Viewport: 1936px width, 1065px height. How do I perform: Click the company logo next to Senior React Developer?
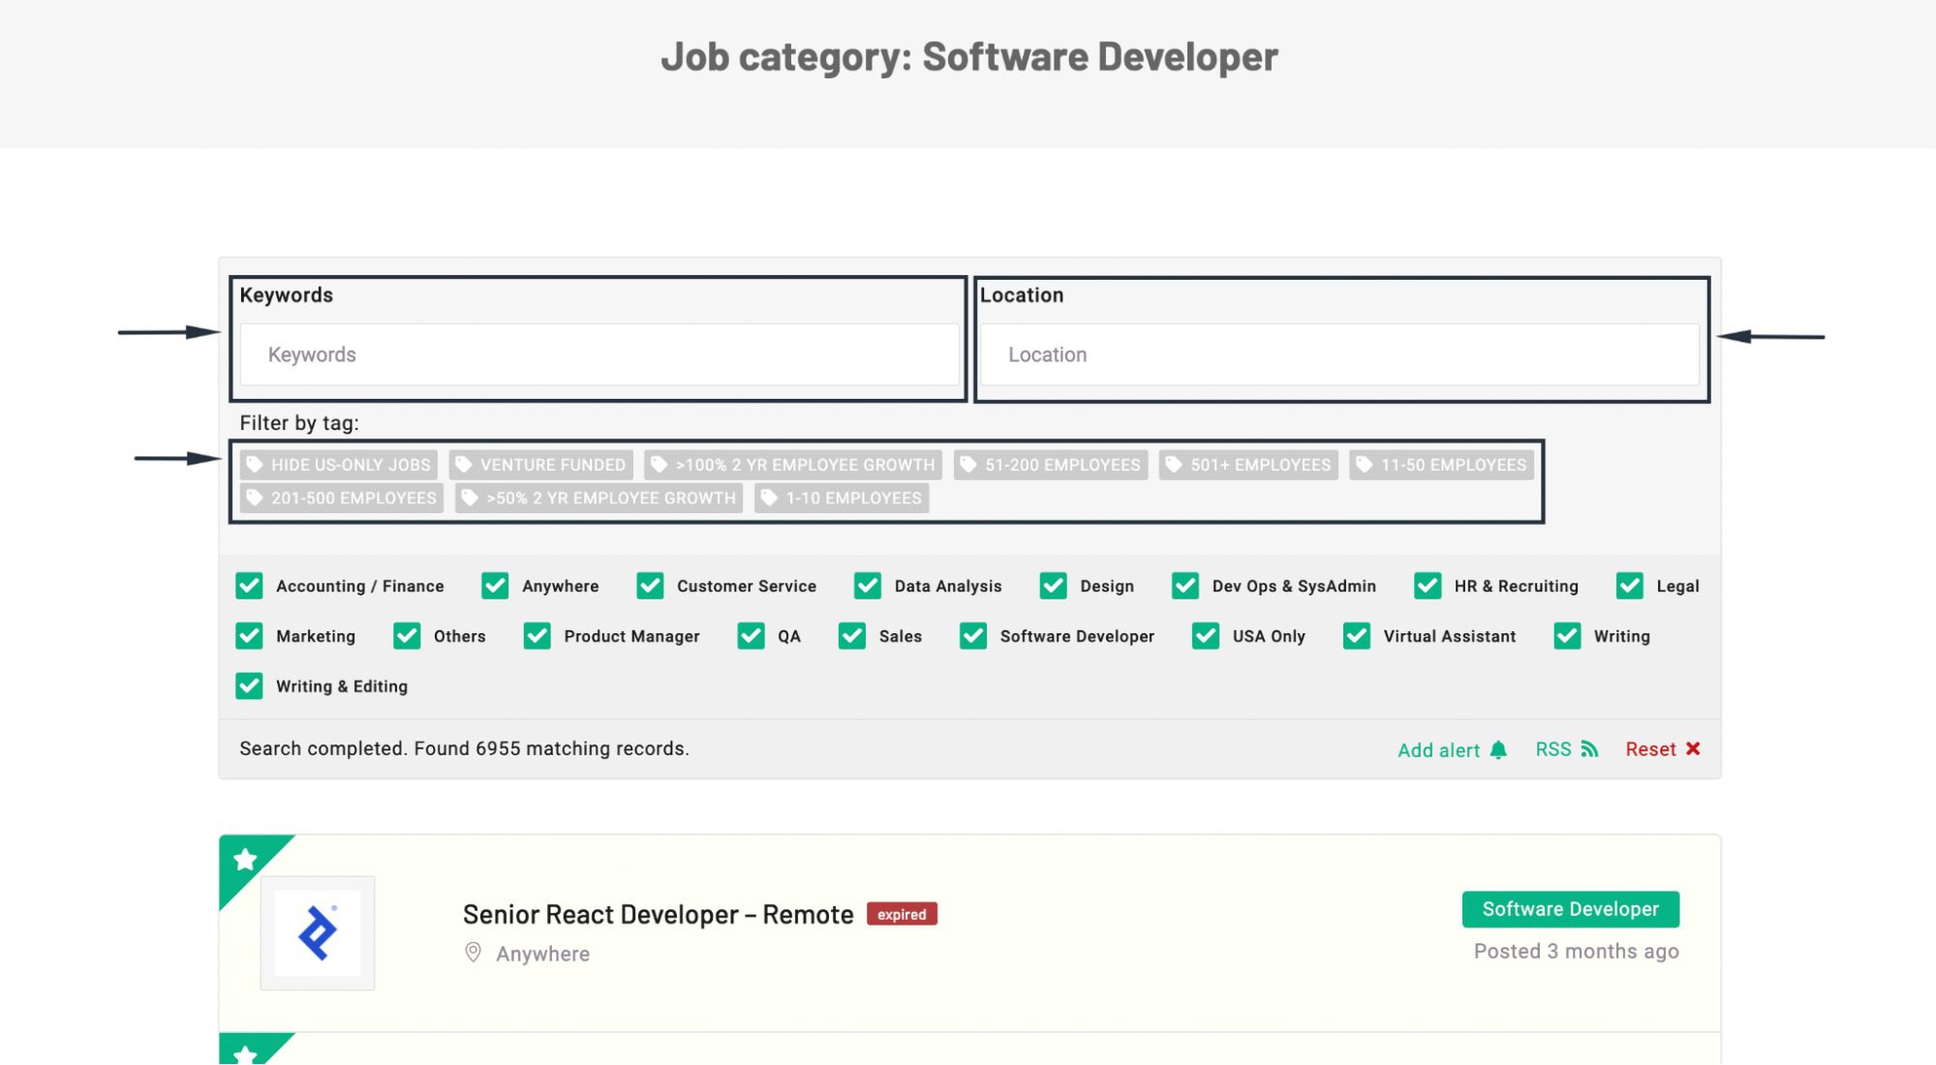point(317,931)
